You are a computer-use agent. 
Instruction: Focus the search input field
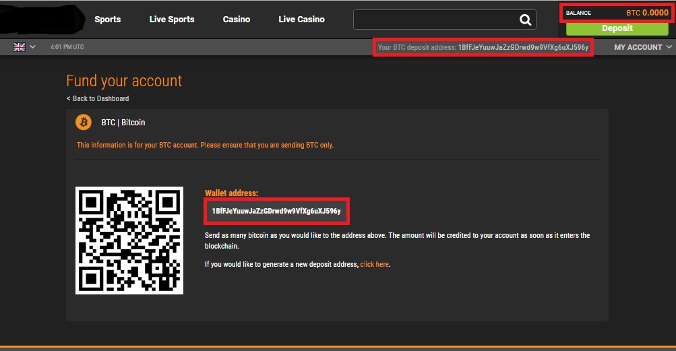point(444,20)
